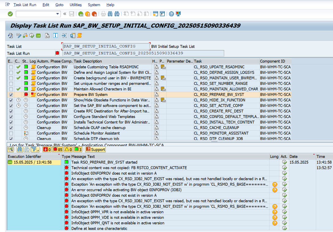Uncheck checkbox for Configure Standard Web Templates
Image resolution: width=333 pixels, height=232 pixels.
pyautogui.click(x=11, y=117)
